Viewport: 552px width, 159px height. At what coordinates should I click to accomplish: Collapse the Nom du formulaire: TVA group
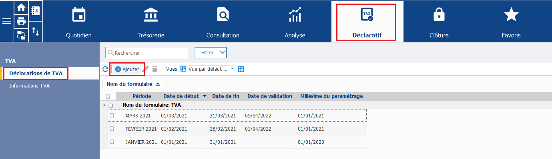coord(105,105)
